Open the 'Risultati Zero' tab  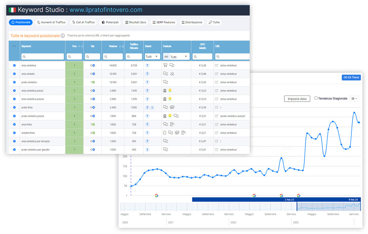point(136,22)
